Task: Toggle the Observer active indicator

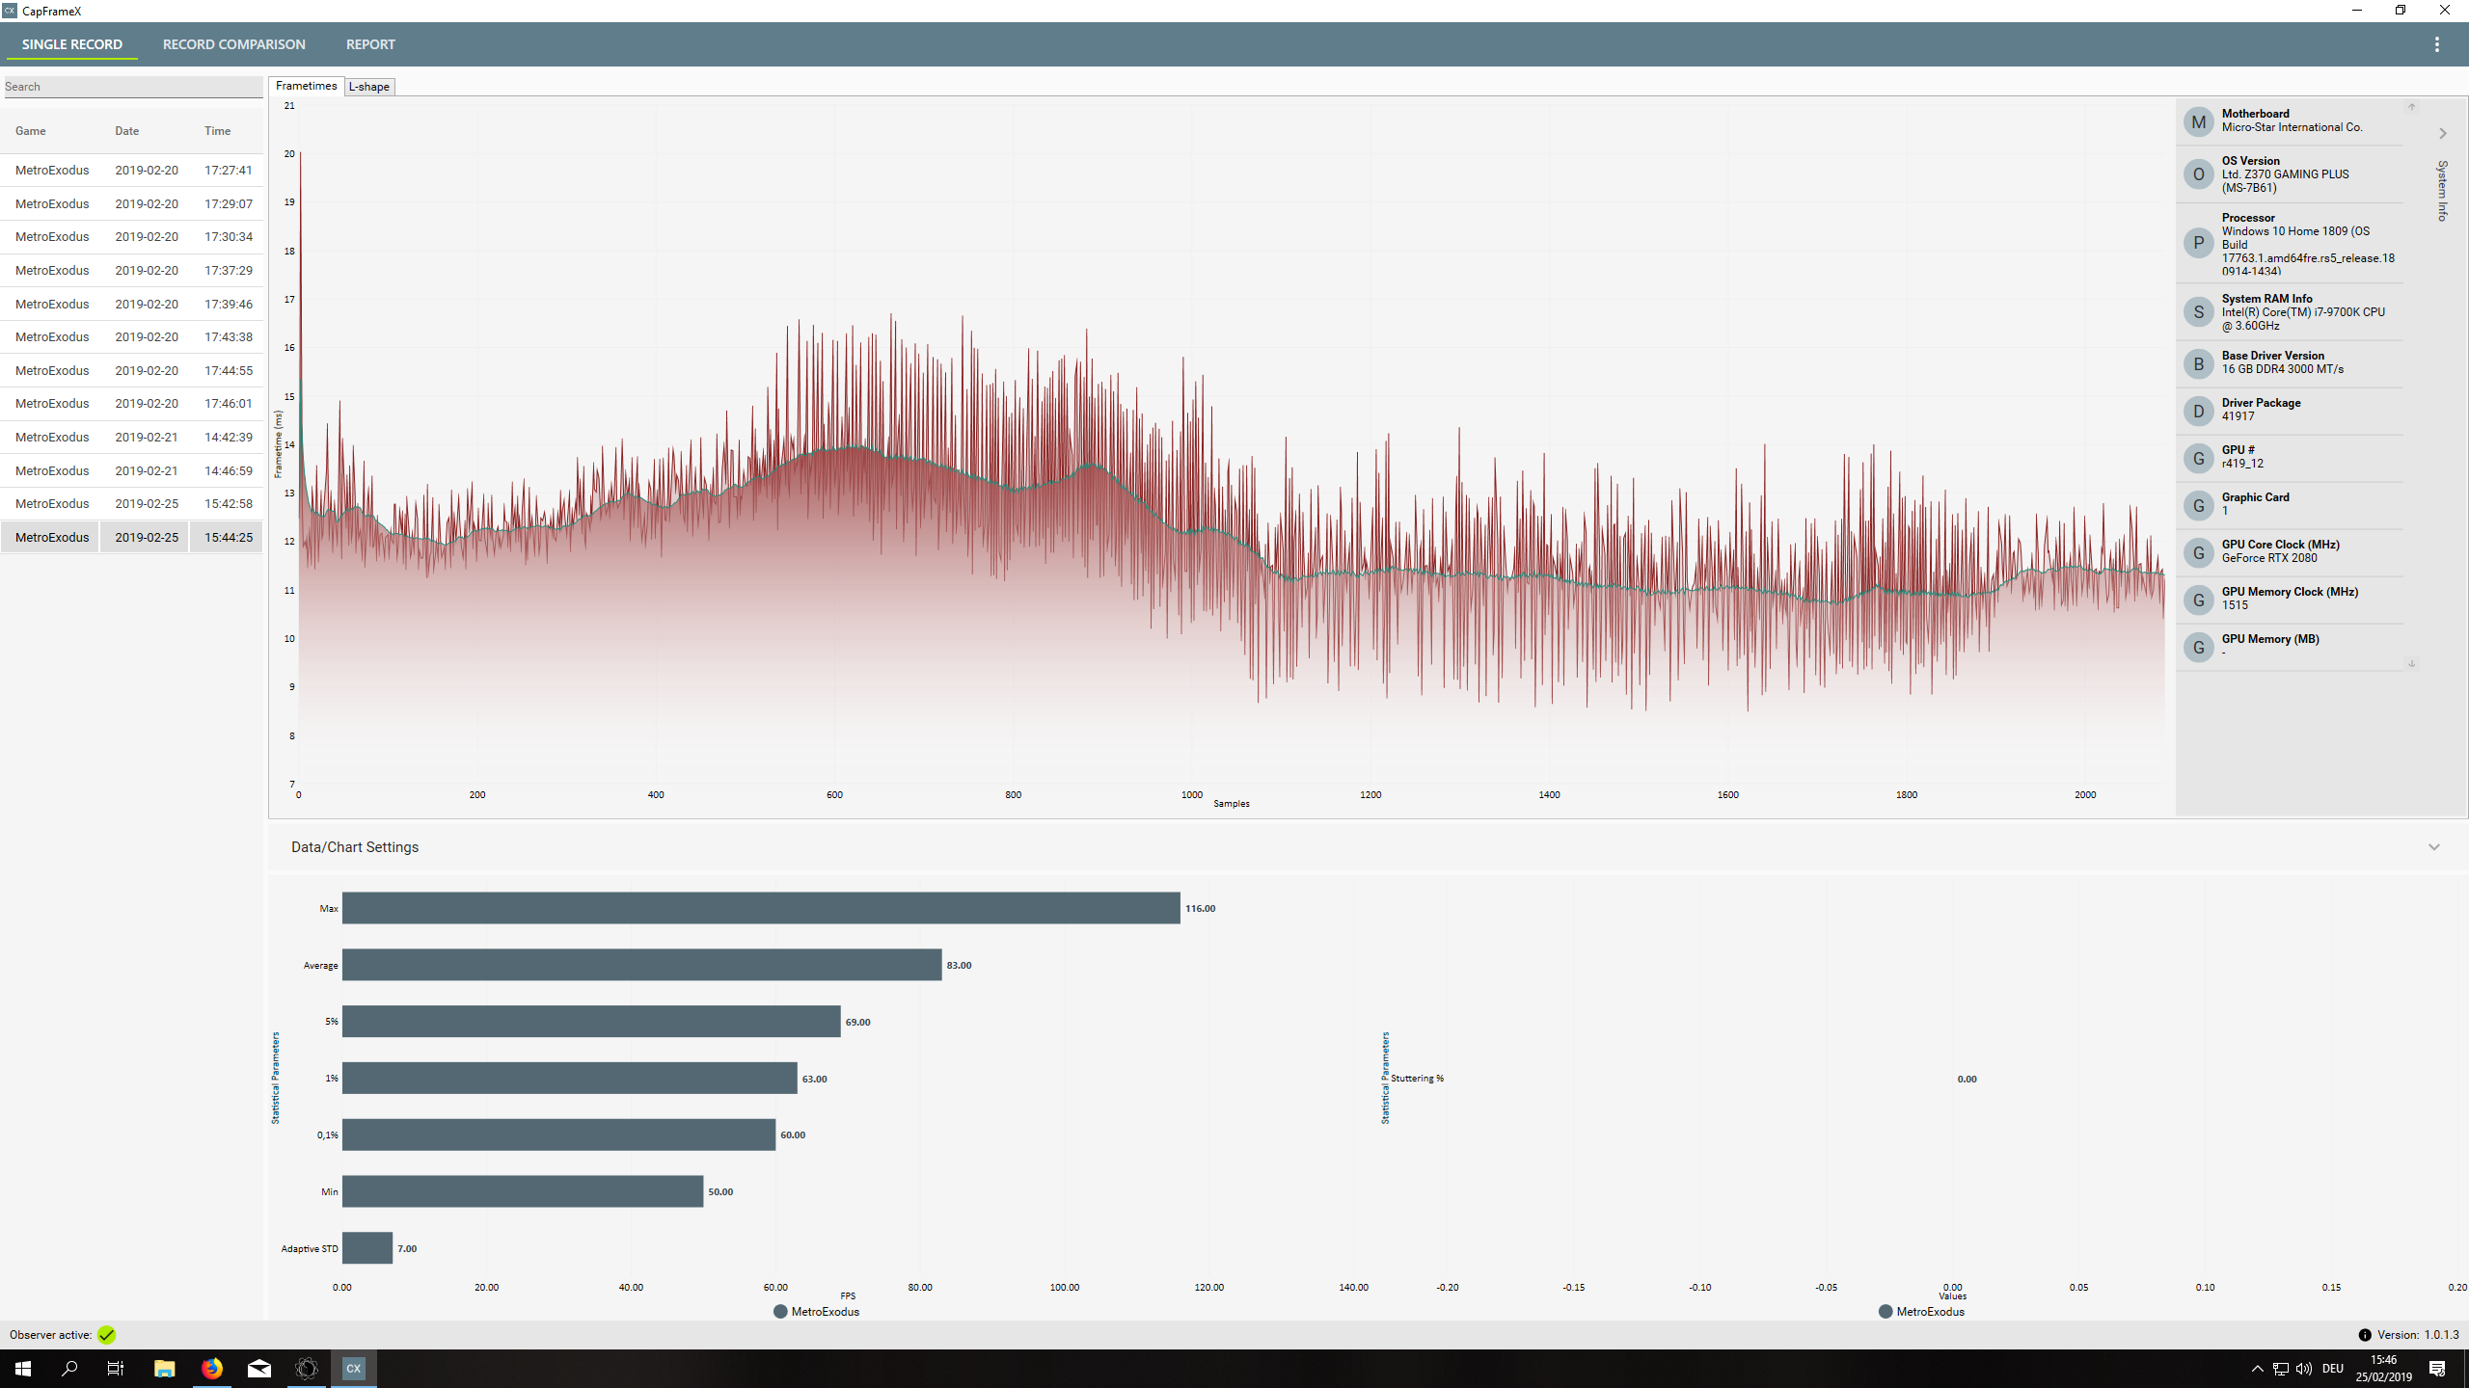Action: 106,1335
